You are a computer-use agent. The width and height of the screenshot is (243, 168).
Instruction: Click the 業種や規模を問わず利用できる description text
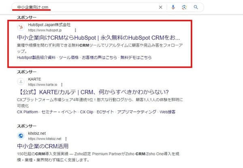(100, 48)
